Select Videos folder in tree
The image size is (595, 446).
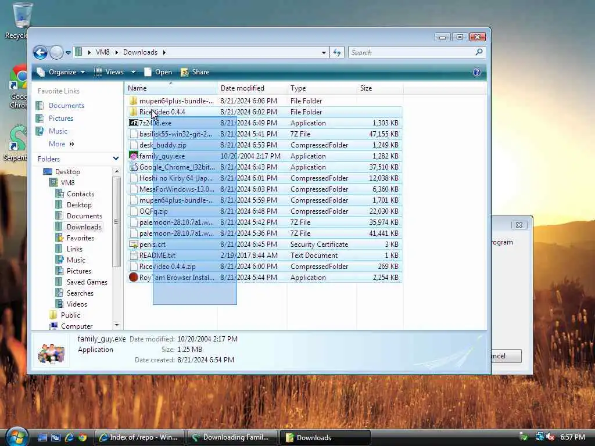pos(71,304)
